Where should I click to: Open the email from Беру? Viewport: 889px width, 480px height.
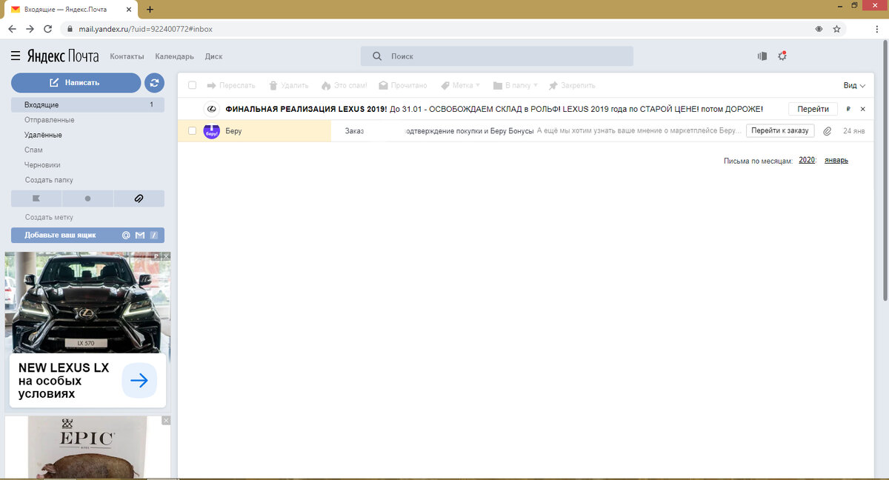click(527, 130)
